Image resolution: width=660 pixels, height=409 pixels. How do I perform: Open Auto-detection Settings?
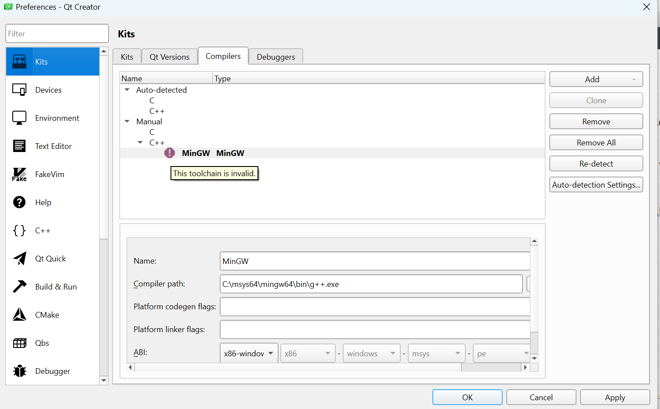(596, 185)
